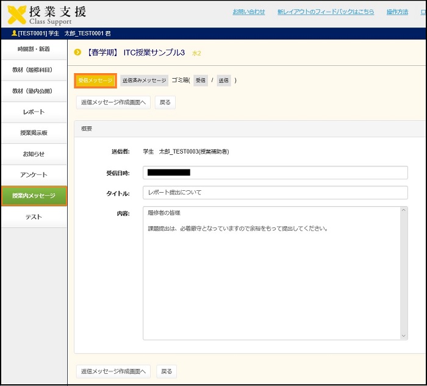Open the 操作方法 help link

click(397, 12)
